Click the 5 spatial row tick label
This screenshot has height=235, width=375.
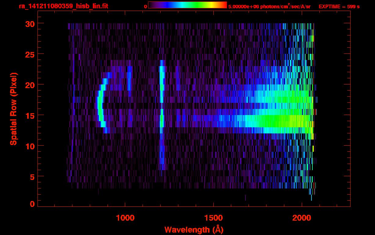pyautogui.click(x=32, y=177)
